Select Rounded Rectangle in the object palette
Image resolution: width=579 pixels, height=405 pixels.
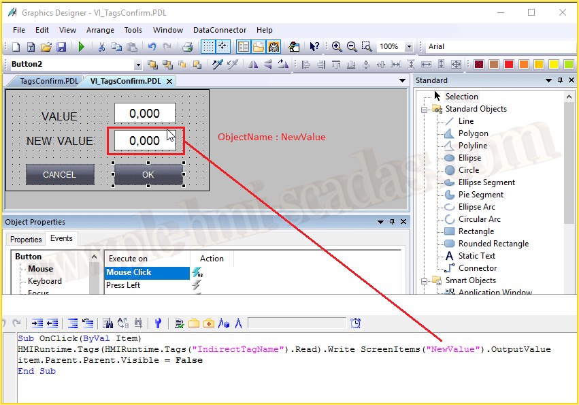click(x=493, y=244)
